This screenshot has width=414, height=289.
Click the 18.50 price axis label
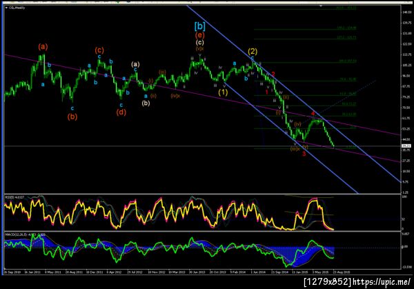(406, 171)
